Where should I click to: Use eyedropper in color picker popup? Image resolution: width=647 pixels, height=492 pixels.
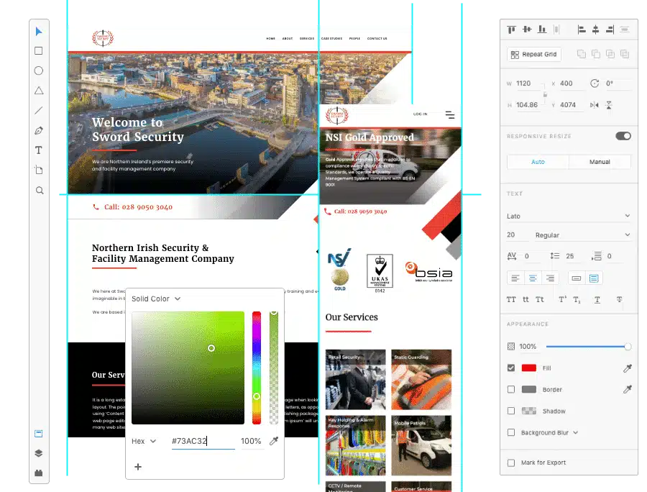(274, 441)
